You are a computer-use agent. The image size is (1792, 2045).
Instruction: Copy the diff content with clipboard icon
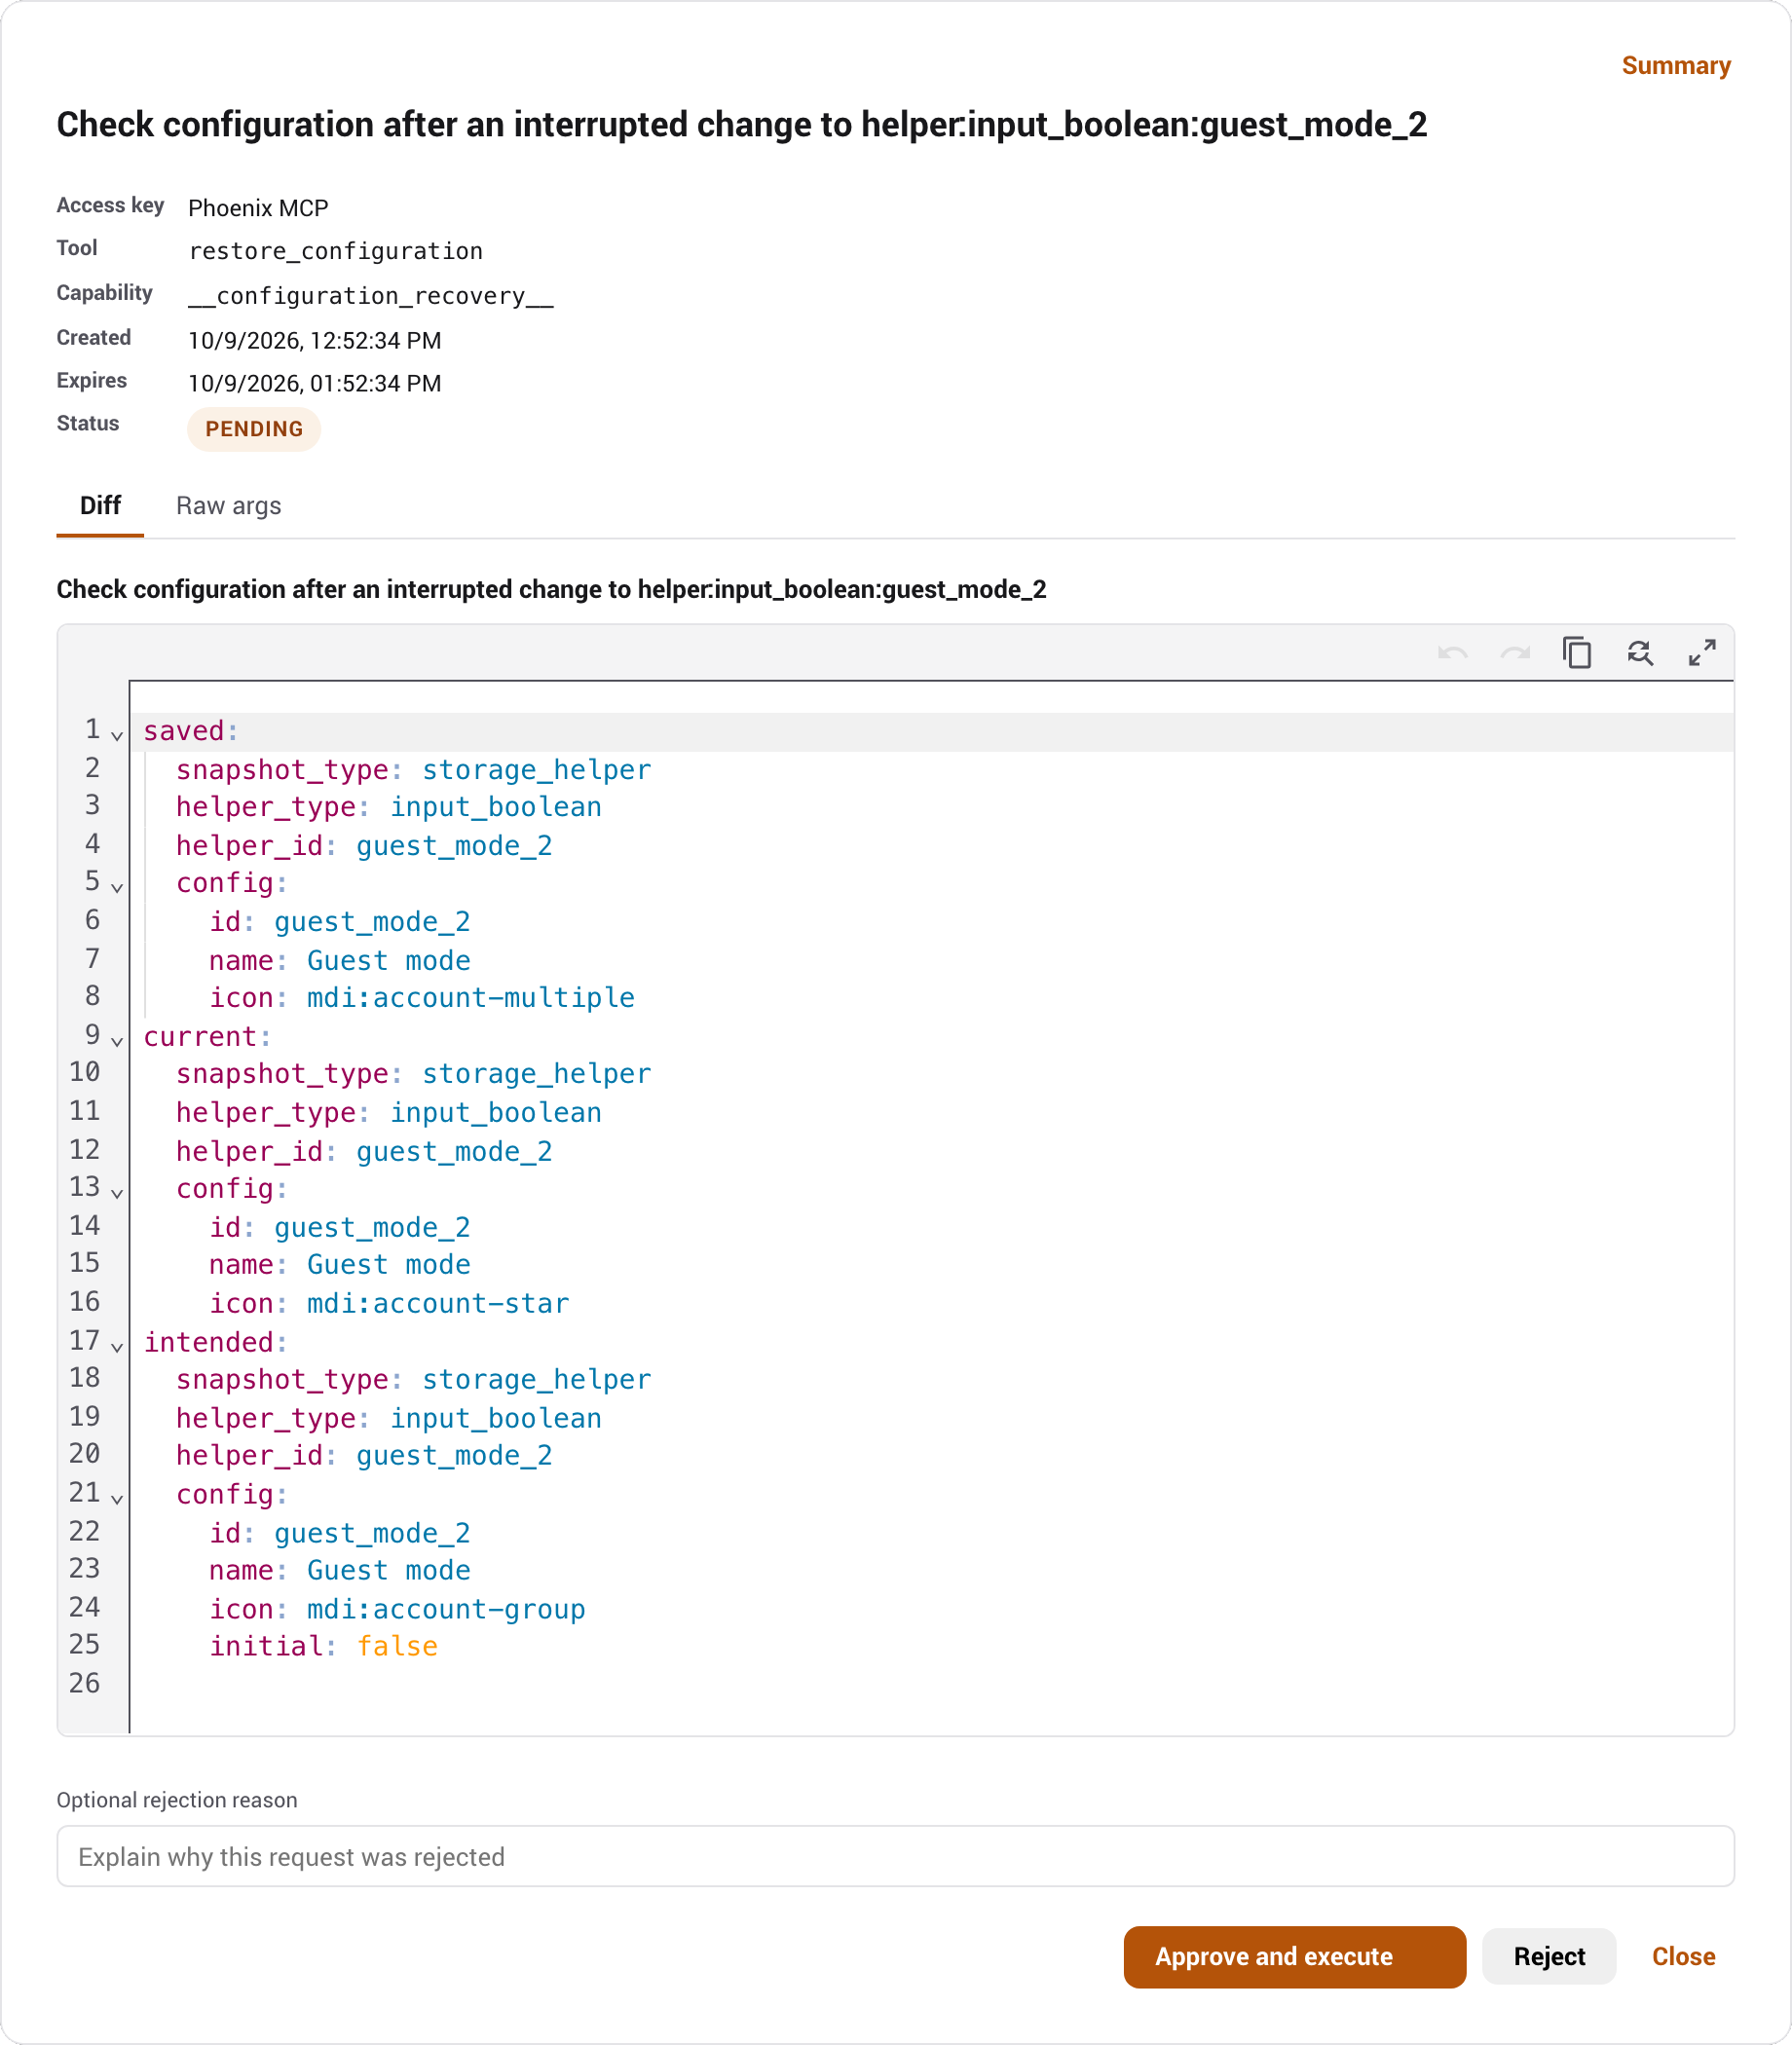1577,653
